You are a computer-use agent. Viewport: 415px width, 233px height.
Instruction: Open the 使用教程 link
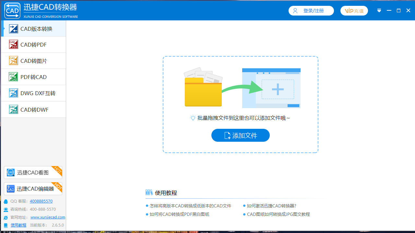click(x=18, y=225)
